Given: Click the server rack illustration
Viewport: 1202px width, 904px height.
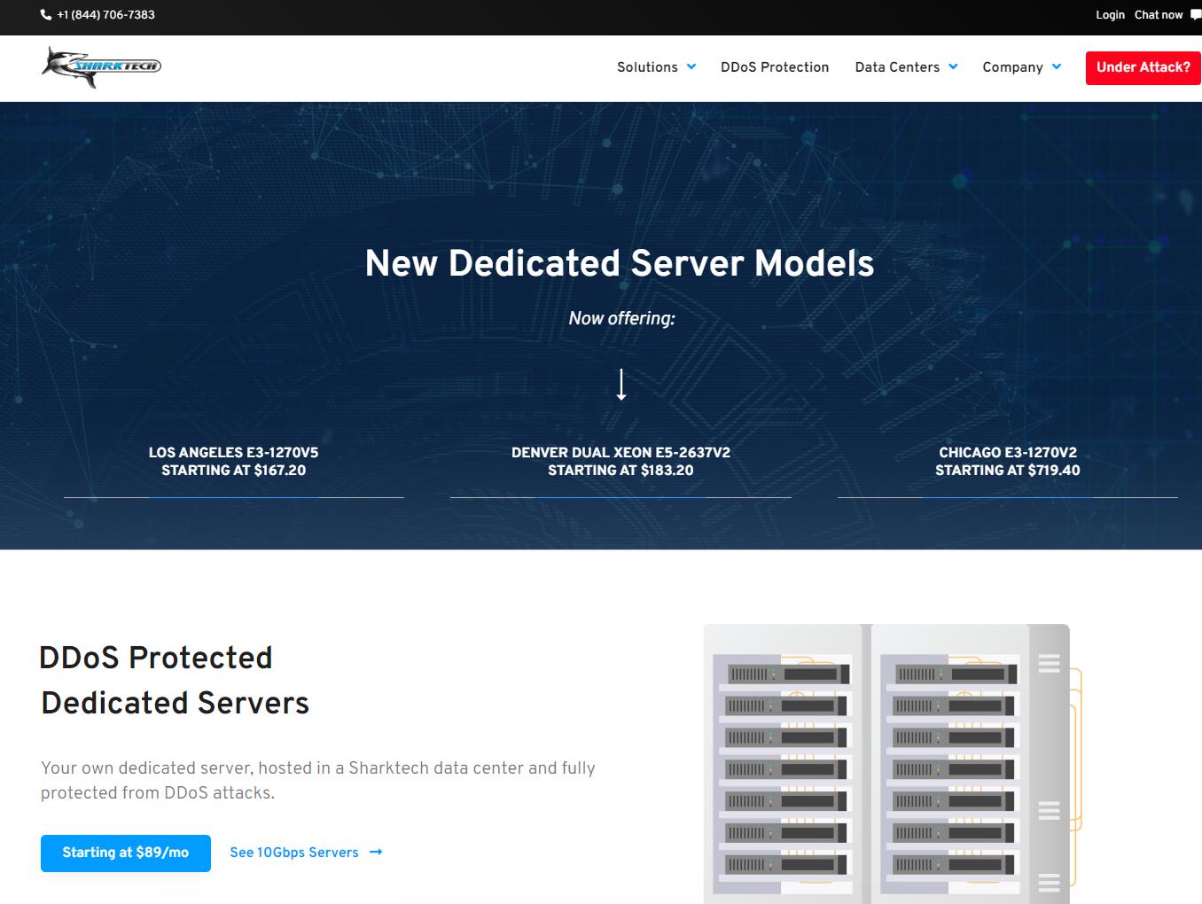Looking at the screenshot, I should [x=886, y=762].
